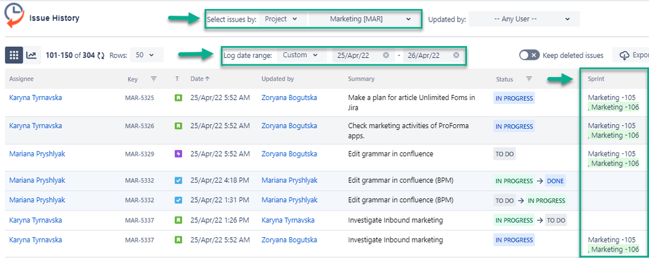The height and width of the screenshot is (258, 649).
Task: Click task icon for MAR-5332 4:18 PM row
Action: pyautogui.click(x=178, y=181)
